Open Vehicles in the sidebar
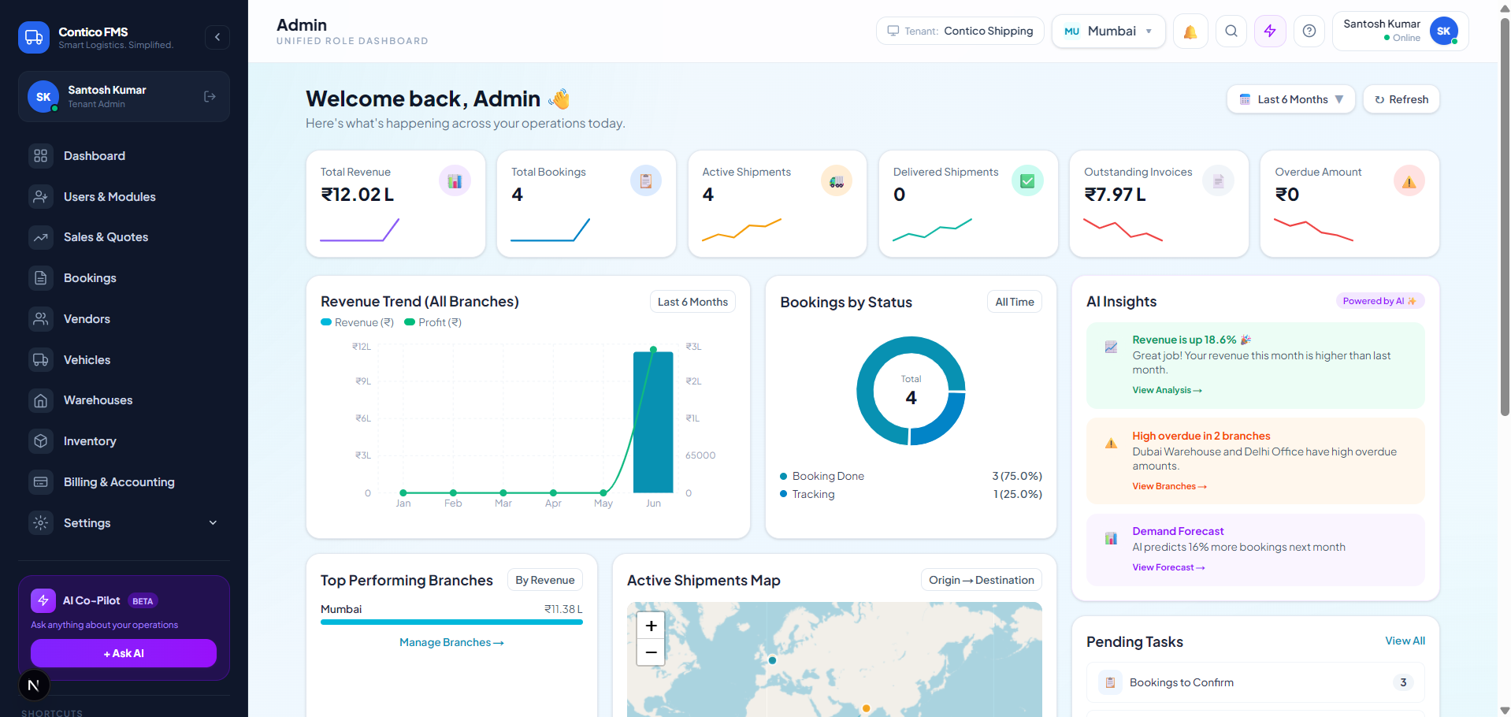Screen dimensions: 1511x717 (124, 360)
